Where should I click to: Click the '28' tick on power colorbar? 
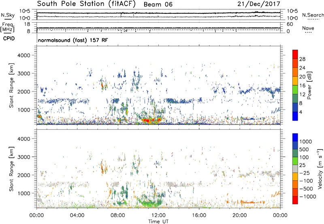302,59
